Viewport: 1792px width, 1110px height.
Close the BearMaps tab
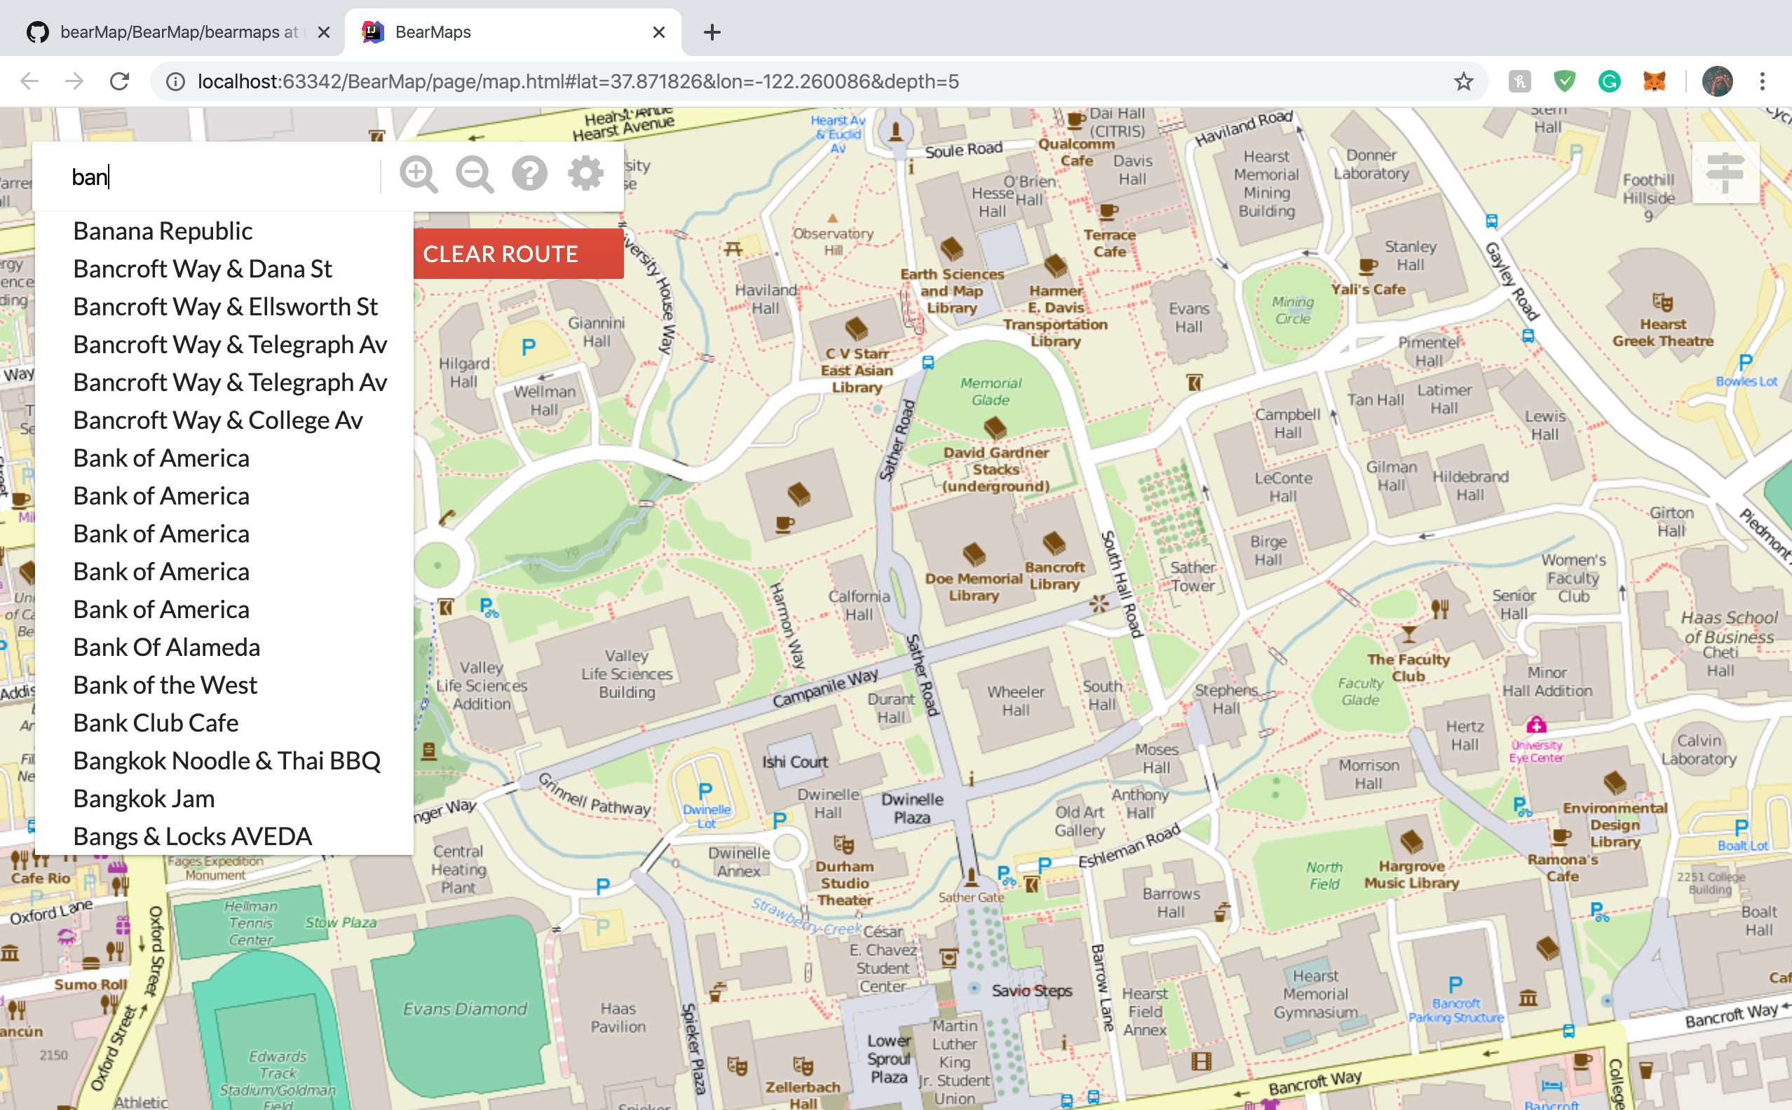(x=659, y=32)
